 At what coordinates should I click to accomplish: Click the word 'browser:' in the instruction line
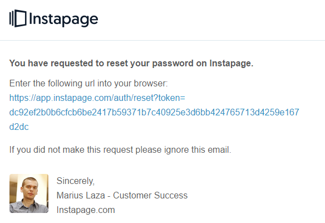(151, 84)
